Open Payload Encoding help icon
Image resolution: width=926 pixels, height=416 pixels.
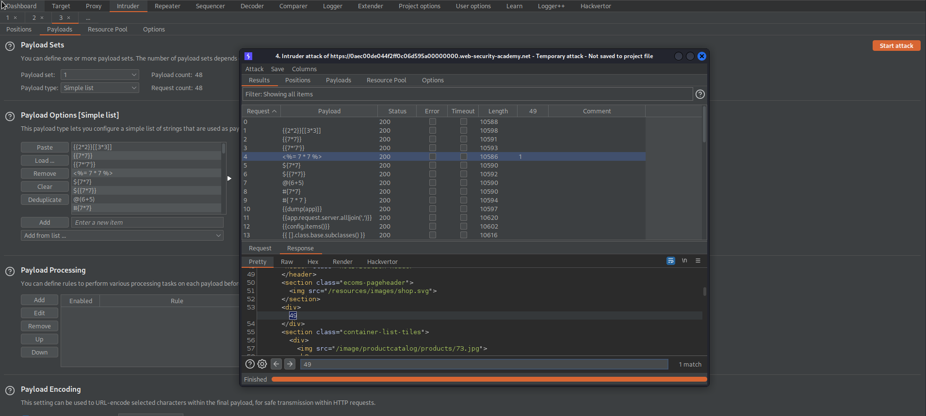10,391
